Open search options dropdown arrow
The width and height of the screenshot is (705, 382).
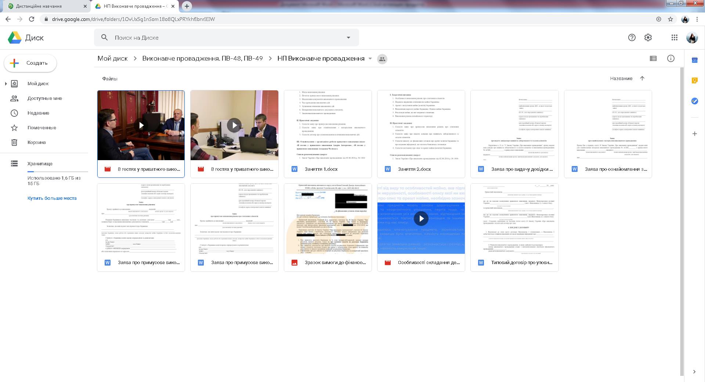pyautogui.click(x=348, y=37)
